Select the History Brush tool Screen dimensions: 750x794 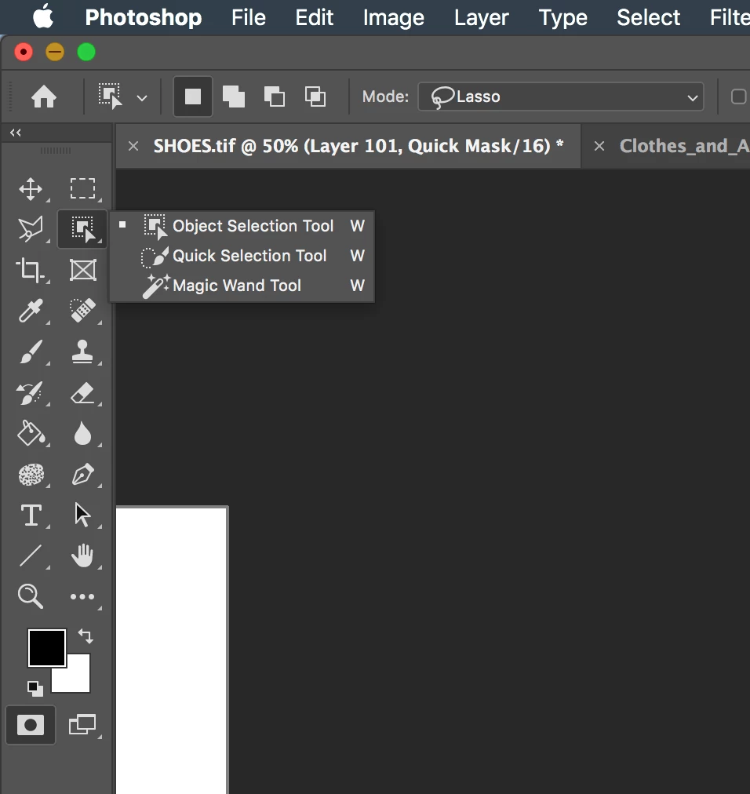pos(29,393)
